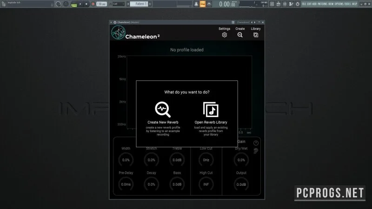
Task: Click the Create magnifier icon in header
Action: tap(240, 35)
